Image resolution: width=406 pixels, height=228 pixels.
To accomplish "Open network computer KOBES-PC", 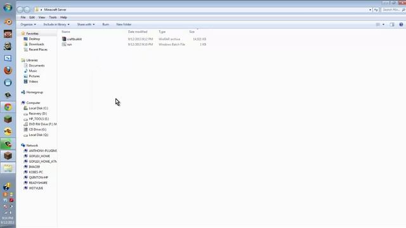I will point(36,172).
